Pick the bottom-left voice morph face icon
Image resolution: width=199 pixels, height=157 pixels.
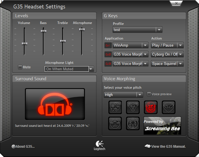[x=115, y=124]
